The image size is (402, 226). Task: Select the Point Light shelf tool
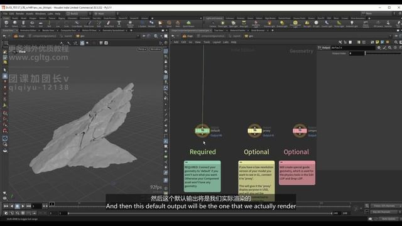[x=222, y=24]
